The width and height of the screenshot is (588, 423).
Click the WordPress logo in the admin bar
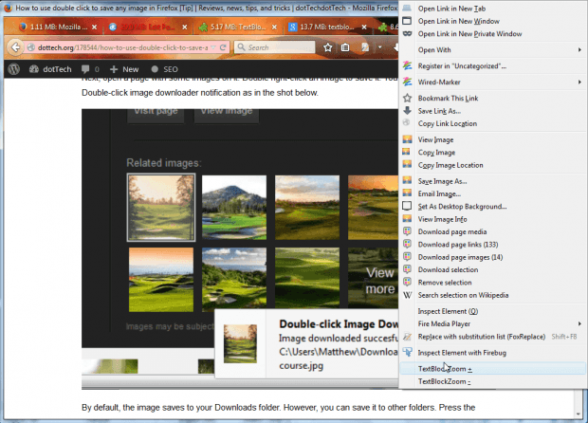tap(14, 69)
